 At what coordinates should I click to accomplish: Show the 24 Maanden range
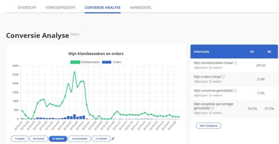[x=79, y=139]
